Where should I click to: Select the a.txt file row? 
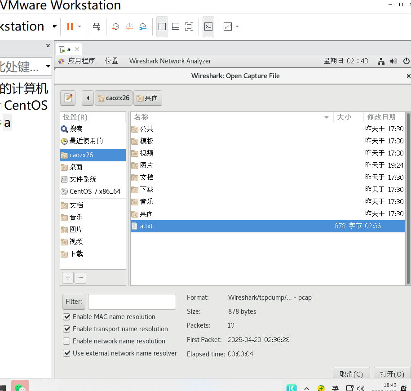(x=268, y=226)
